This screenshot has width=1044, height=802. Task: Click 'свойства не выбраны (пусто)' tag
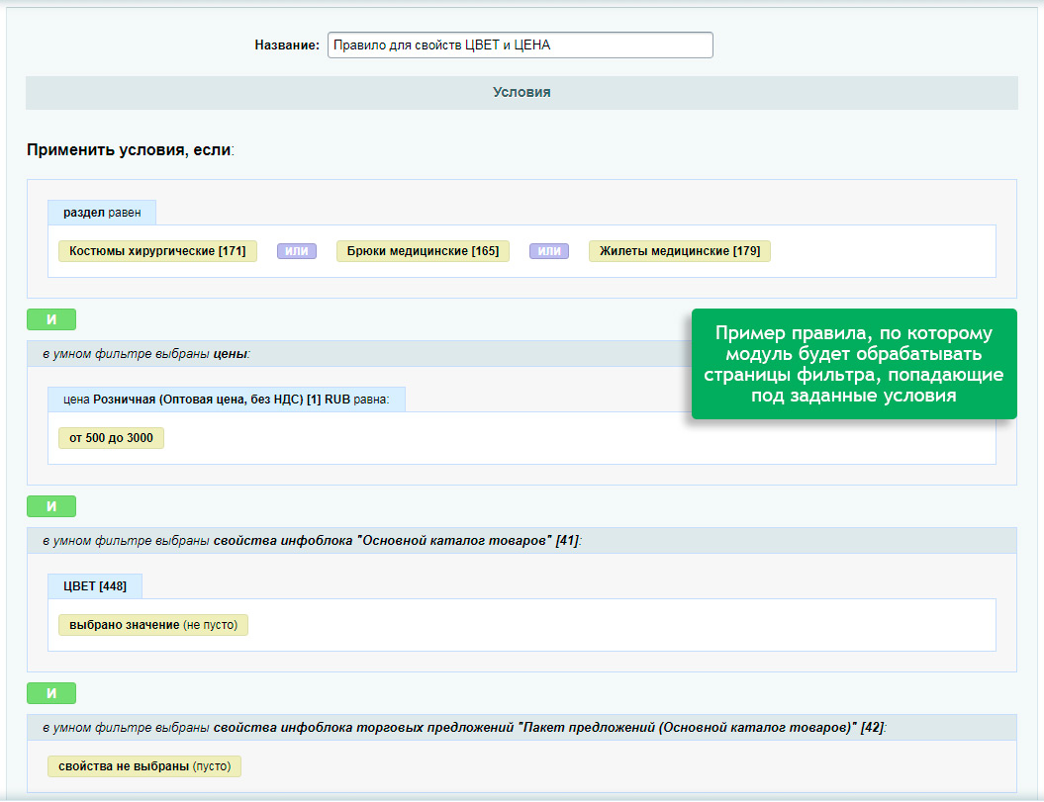coord(144,766)
